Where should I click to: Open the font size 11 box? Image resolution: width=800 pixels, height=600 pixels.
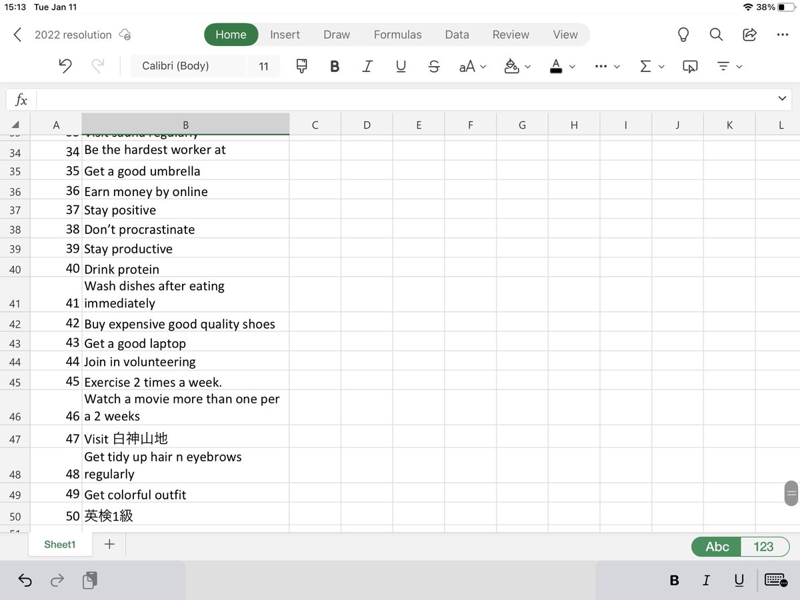264,66
